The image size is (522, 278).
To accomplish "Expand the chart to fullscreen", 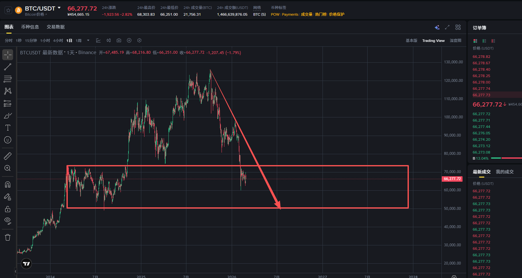I will [x=448, y=27].
